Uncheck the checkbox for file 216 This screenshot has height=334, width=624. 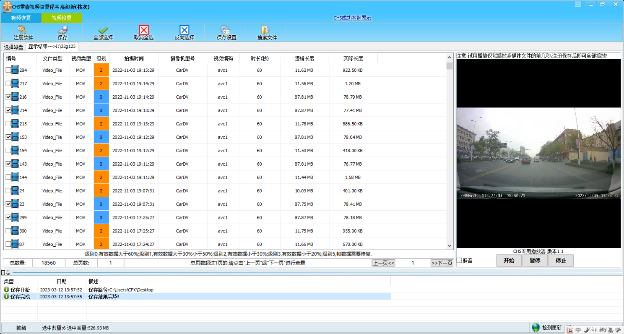click(x=8, y=97)
